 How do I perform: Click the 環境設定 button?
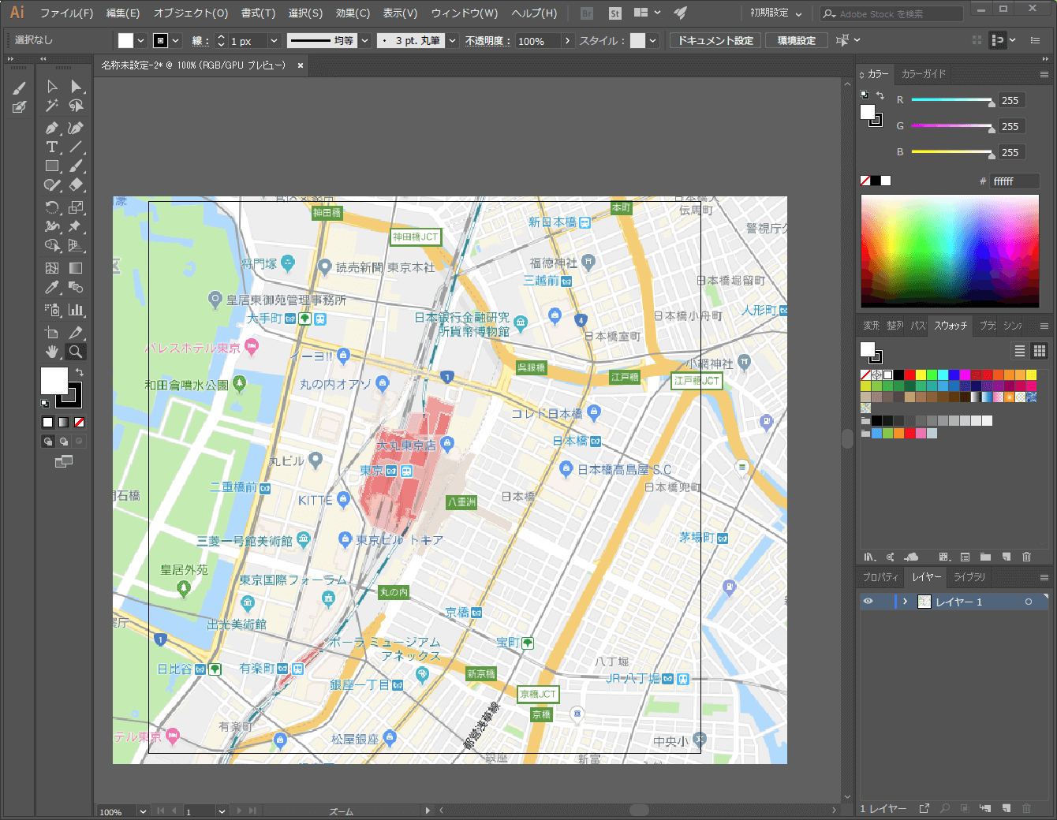pyautogui.click(x=796, y=39)
